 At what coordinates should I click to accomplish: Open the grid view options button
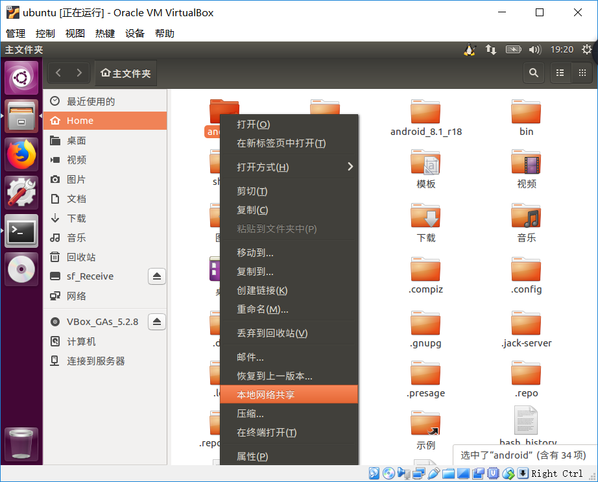[x=582, y=73]
